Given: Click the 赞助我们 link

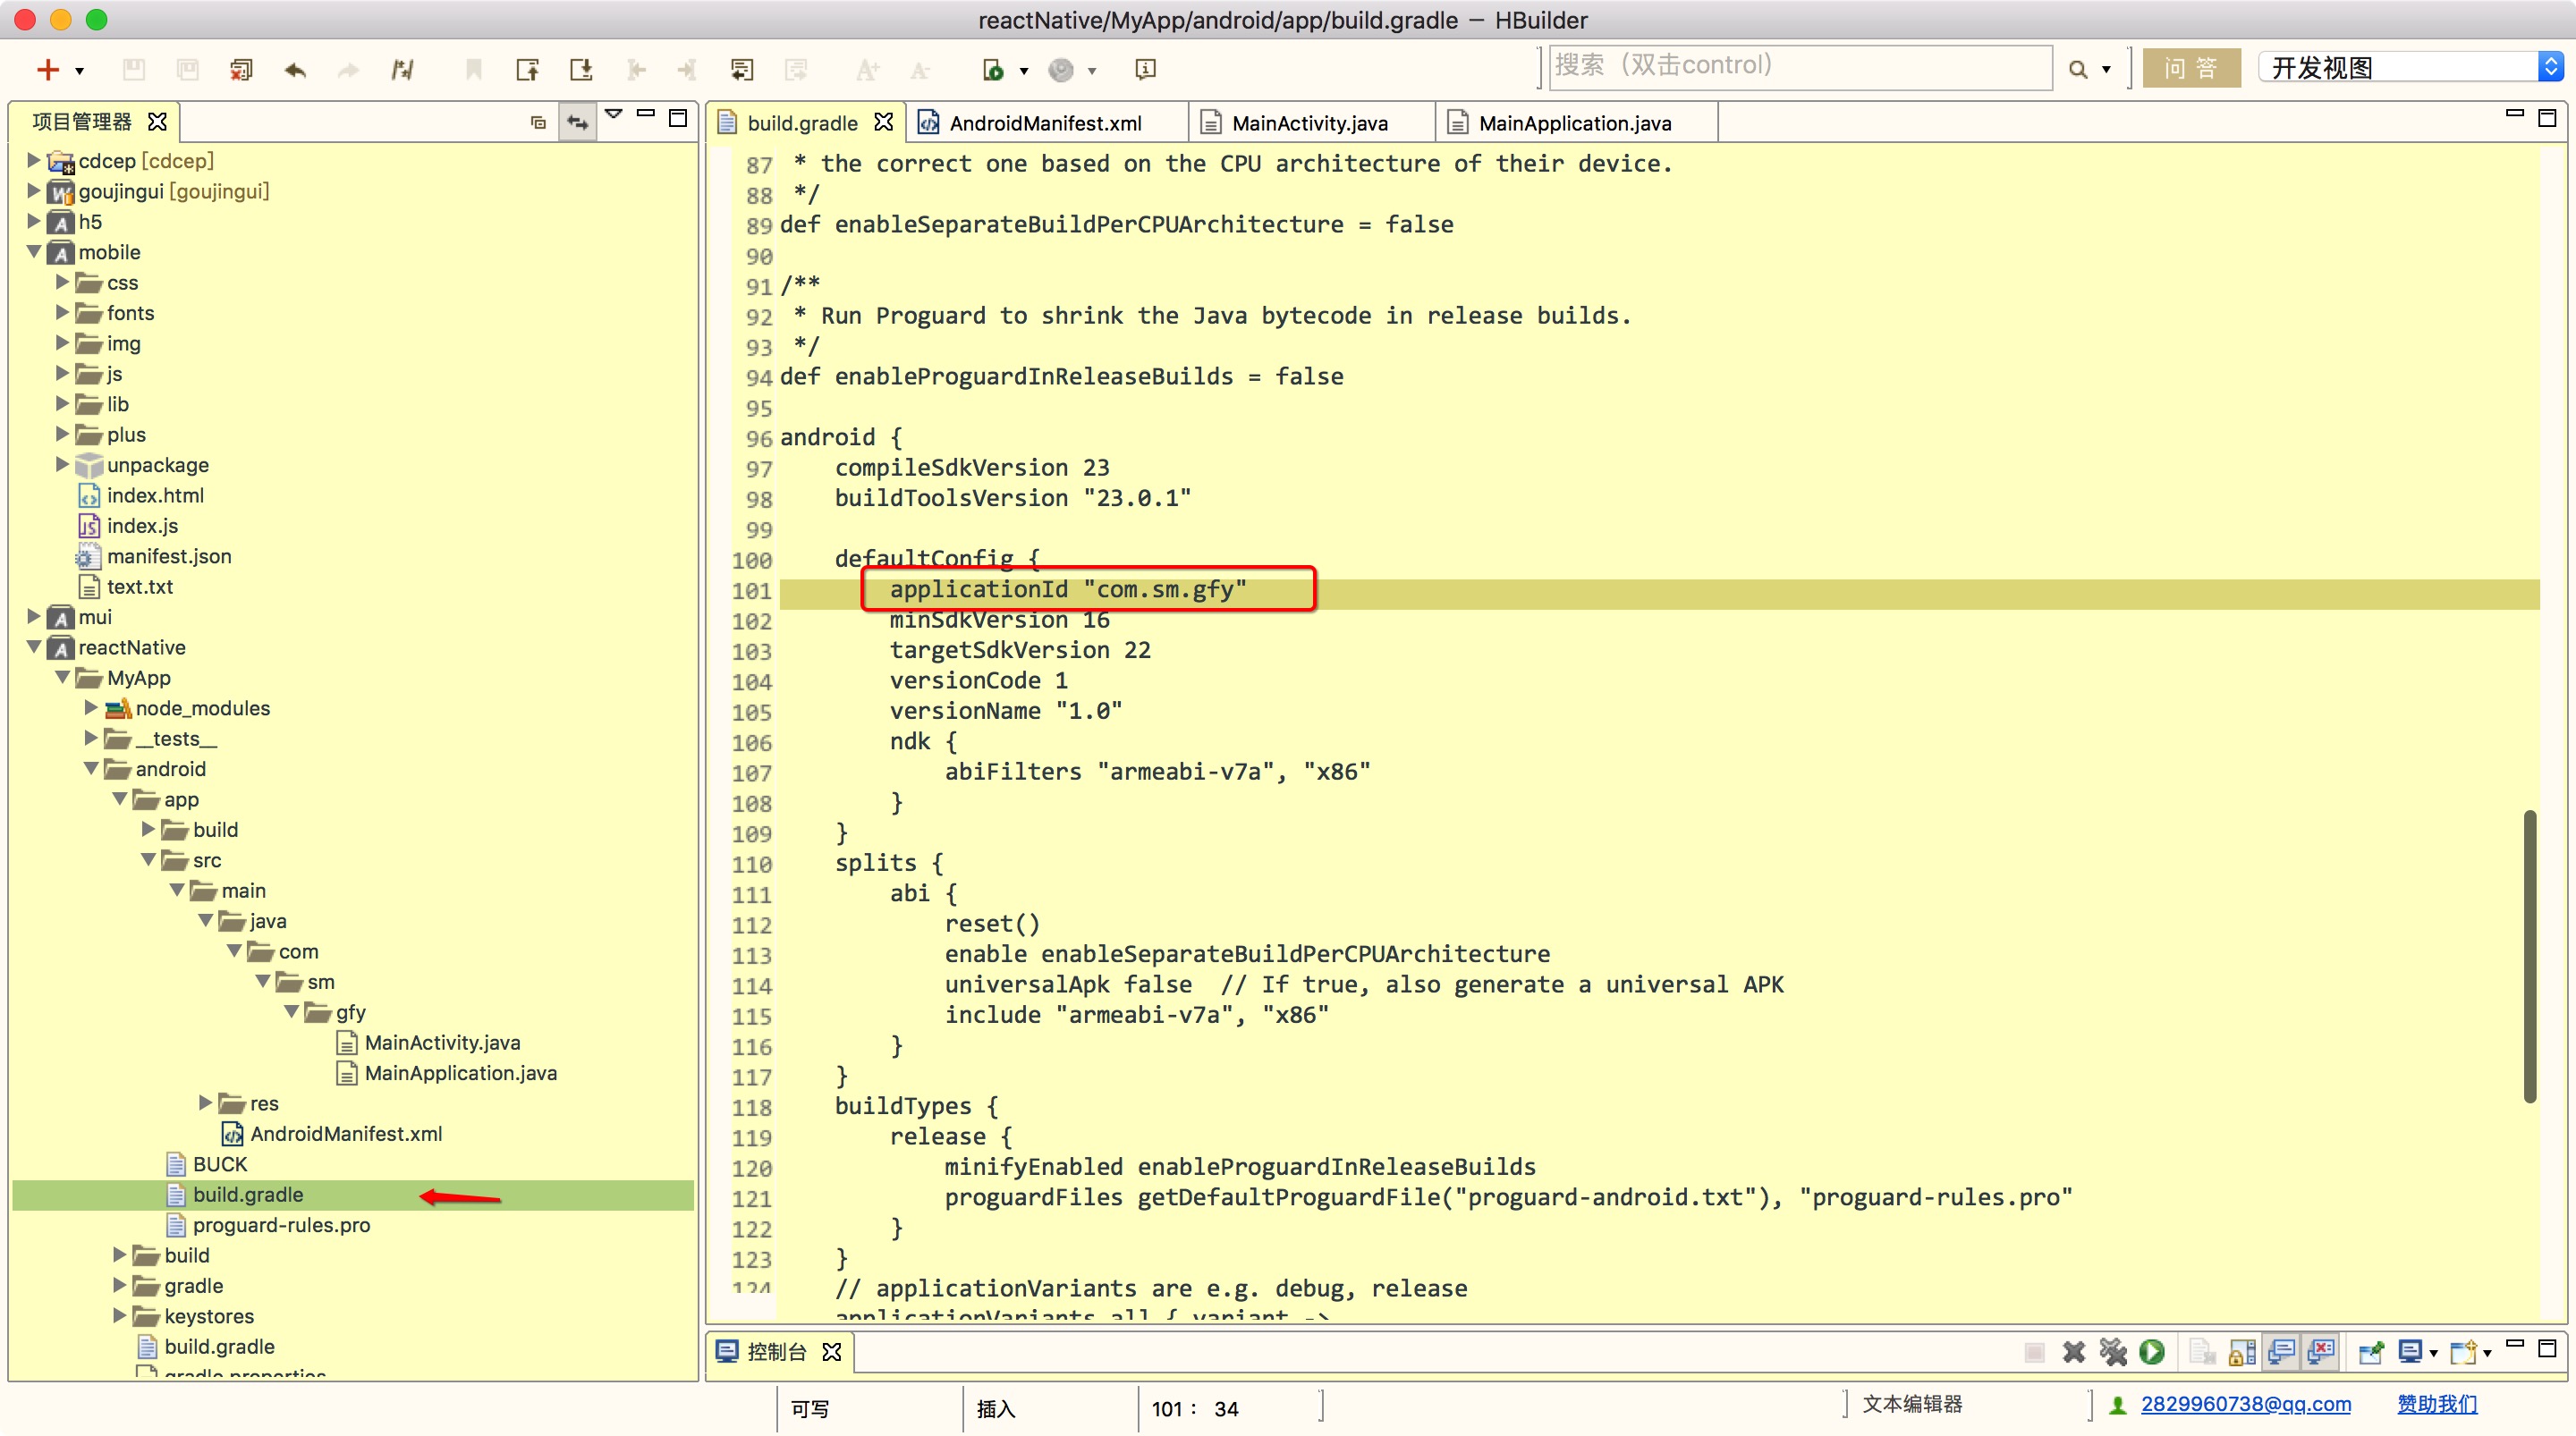Looking at the screenshot, I should [x=2437, y=1404].
